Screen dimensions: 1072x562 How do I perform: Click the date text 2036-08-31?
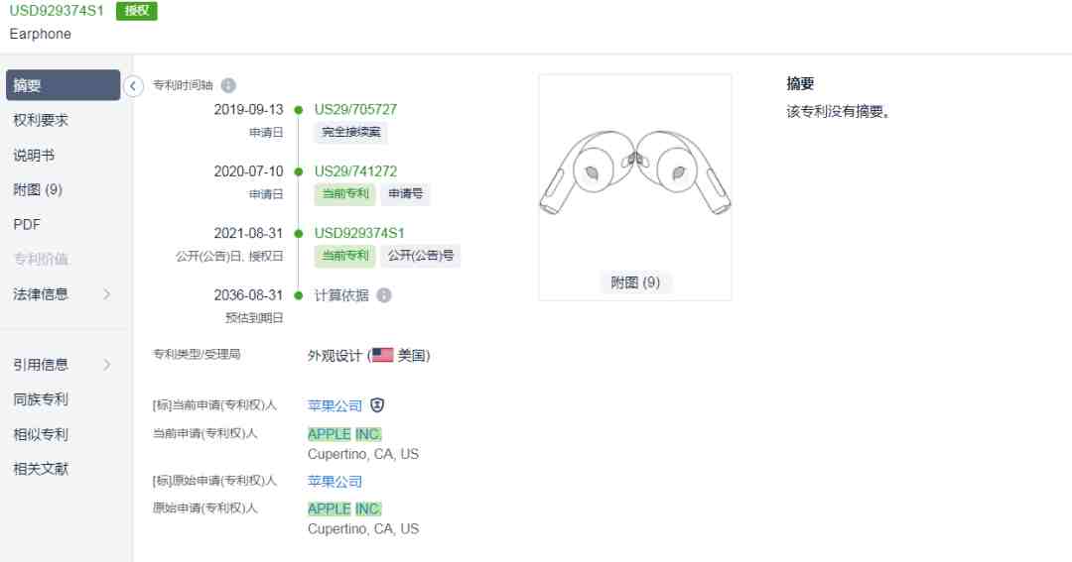pyautogui.click(x=248, y=295)
